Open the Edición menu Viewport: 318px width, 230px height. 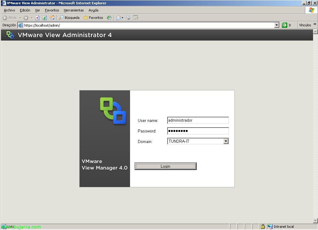[25, 10]
